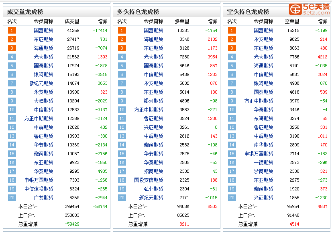Select long total 94036
This screenshot has width=332, height=232.
tap(183, 206)
